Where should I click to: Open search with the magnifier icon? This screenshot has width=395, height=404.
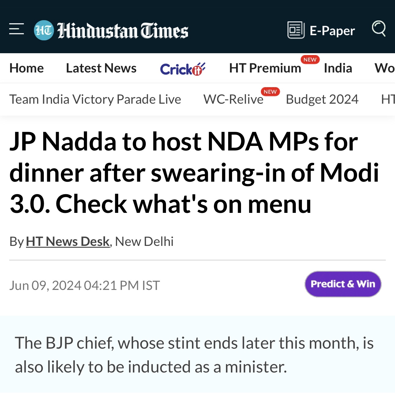pos(379,28)
